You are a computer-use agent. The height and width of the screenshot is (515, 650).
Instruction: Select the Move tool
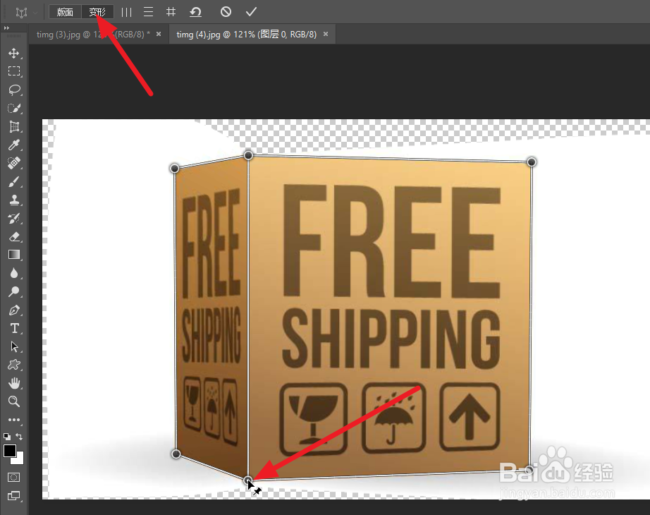tap(14, 54)
